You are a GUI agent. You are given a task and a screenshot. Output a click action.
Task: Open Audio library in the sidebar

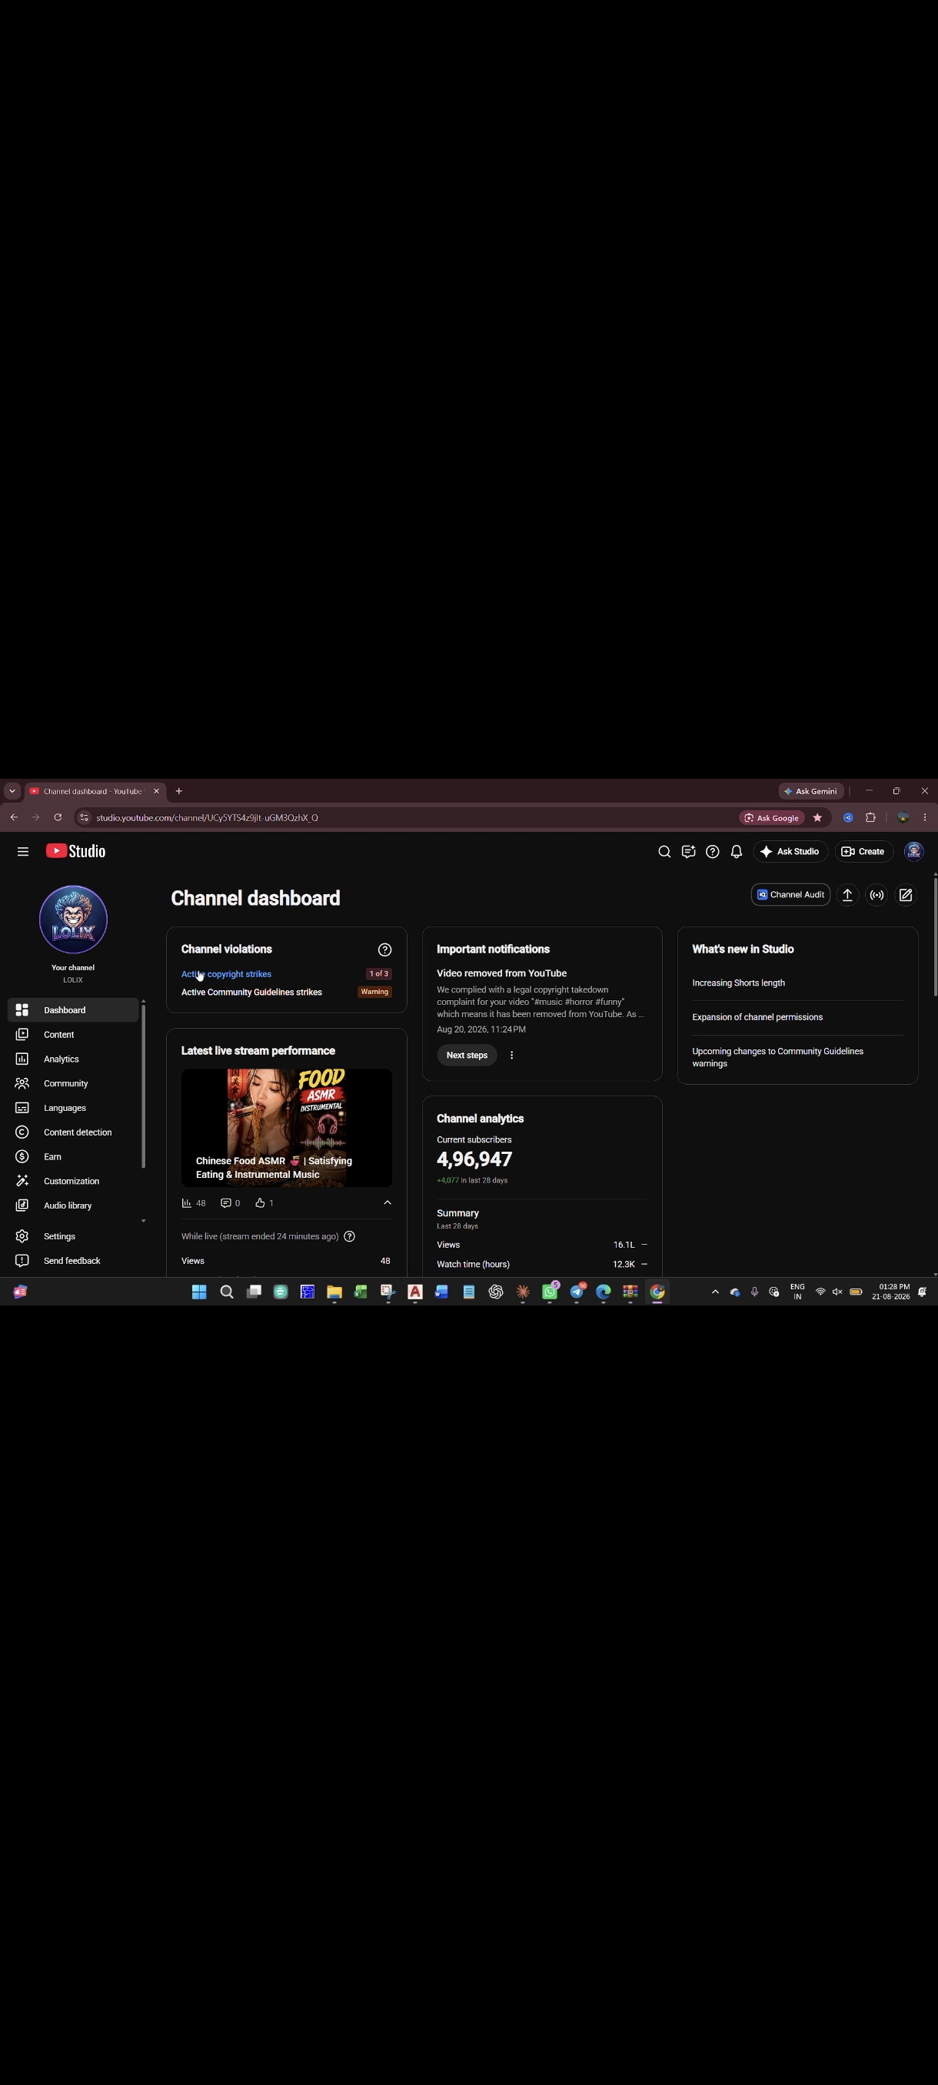[x=73, y=1205]
